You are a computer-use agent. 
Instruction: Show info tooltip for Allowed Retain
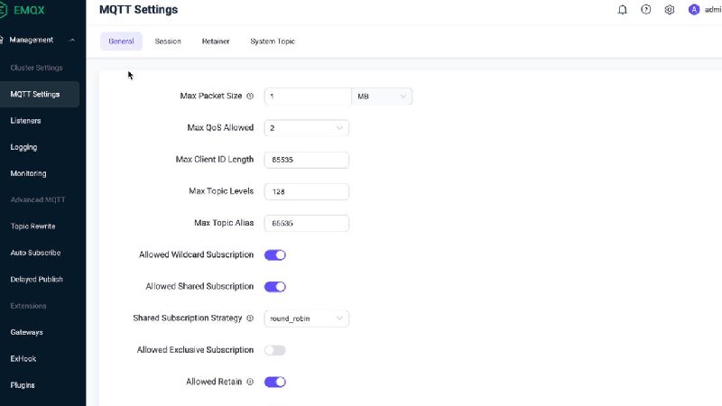tap(250, 382)
